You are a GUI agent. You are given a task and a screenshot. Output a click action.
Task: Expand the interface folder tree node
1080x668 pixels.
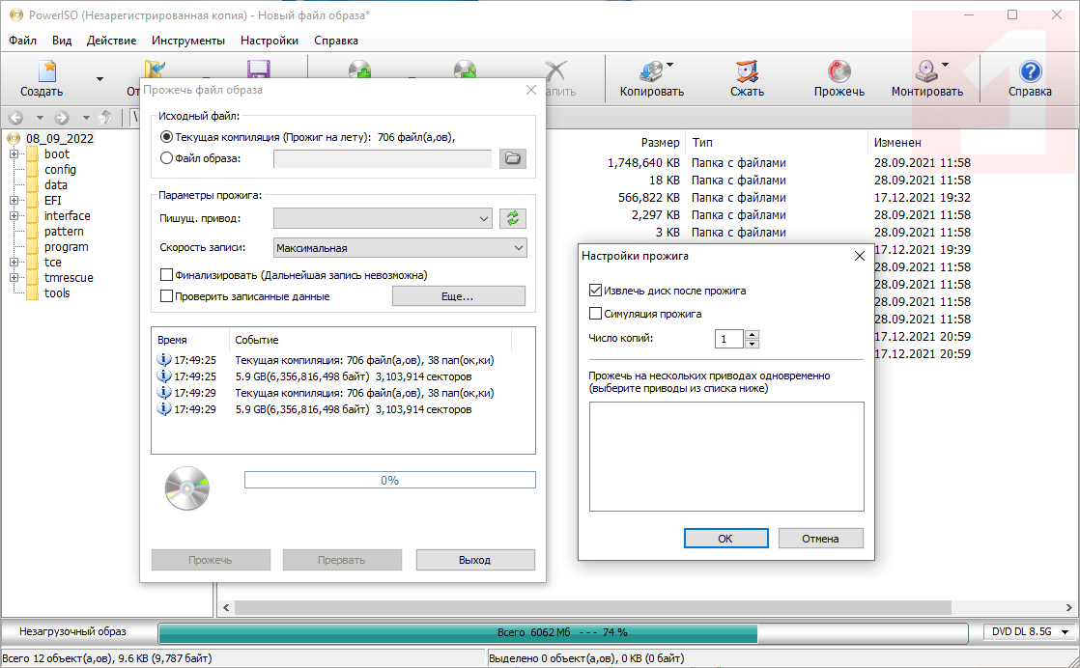tap(14, 216)
